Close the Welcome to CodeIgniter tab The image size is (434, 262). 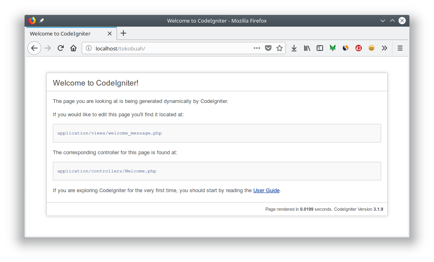click(x=110, y=34)
